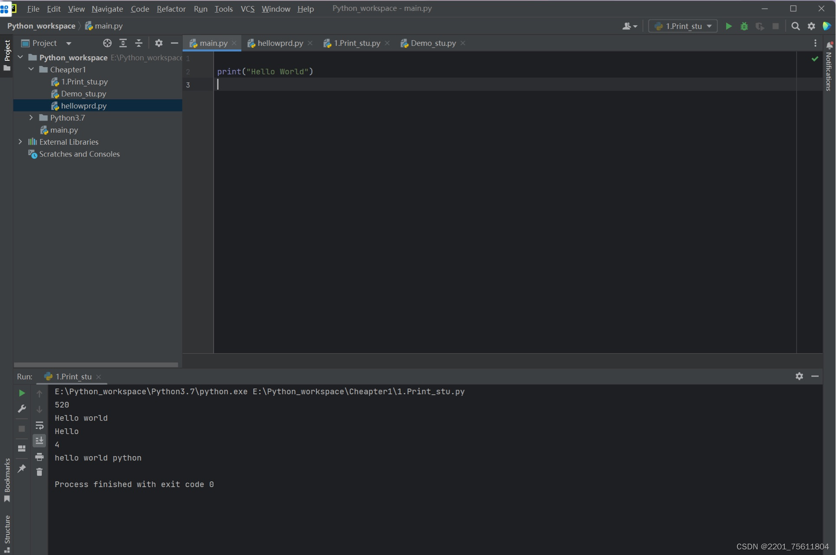Viewport: 836px width, 555px height.
Task: Close the hellowprd.py tab
Action: coord(310,43)
